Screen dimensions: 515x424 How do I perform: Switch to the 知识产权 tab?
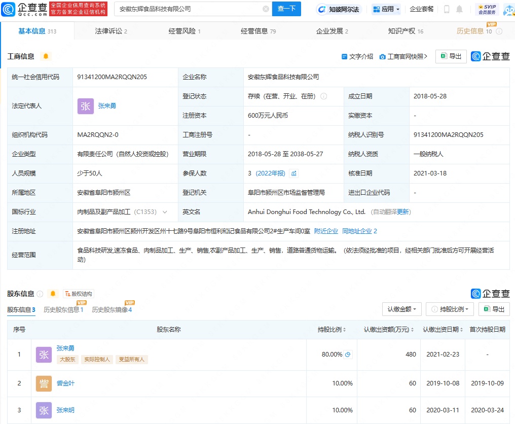click(x=405, y=31)
